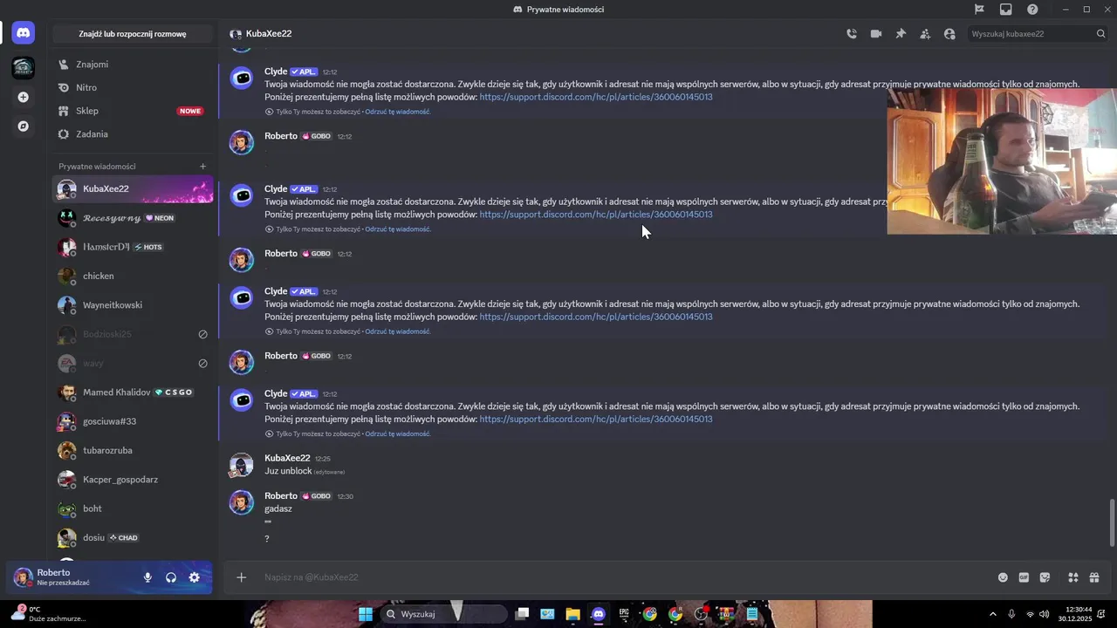
Task: Open conversation with dosiu
Action: coord(133,537)
